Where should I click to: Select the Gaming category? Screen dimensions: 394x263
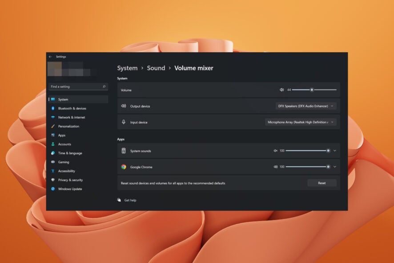(x=78, y=162)
